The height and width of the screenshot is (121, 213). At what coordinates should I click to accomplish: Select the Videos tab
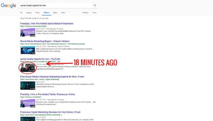46,13
